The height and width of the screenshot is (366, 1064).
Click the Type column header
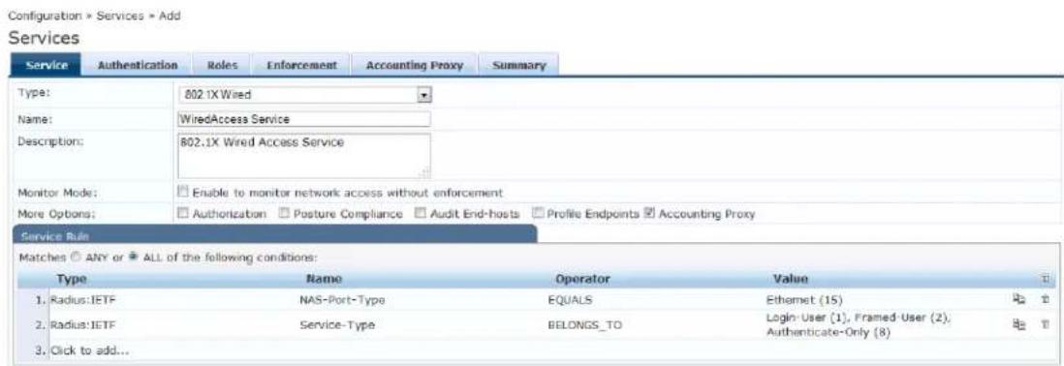click(x=73, y=279)
